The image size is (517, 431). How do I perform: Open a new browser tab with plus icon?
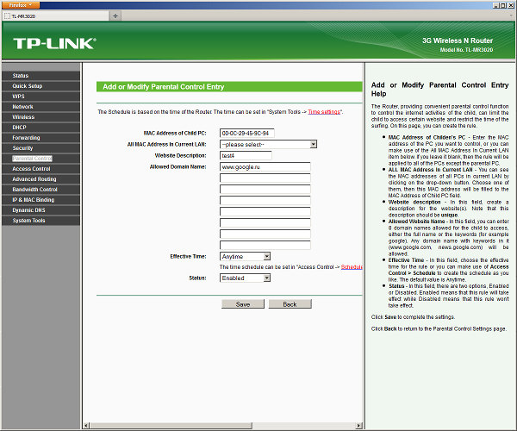tap(115, 16)
